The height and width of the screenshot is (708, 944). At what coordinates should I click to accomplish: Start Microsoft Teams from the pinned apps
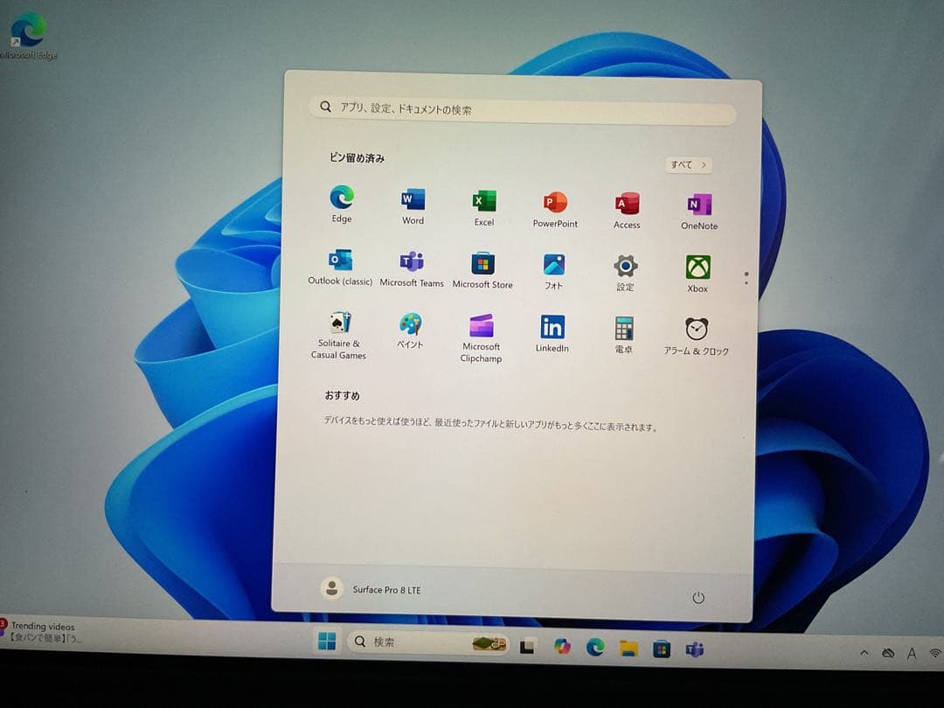tap(412, 261)
